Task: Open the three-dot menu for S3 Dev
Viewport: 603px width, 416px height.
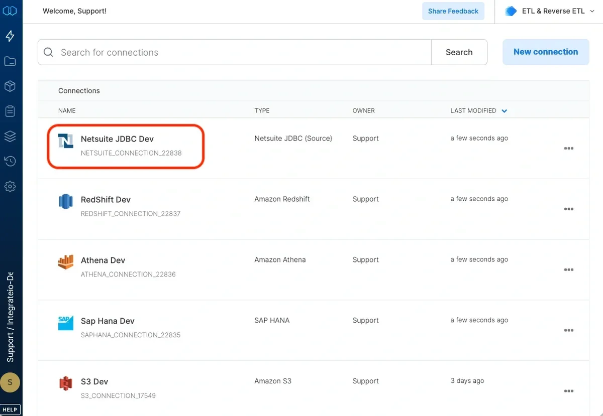Action: pos(569,391)
